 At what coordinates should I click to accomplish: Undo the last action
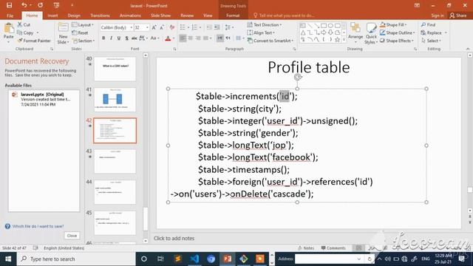point(24,5)
